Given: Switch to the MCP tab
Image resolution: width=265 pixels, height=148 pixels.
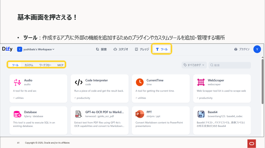Looking at the screenshot, I should (x=60, y=65).
